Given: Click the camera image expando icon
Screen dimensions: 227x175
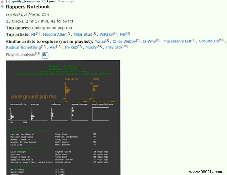Looking at the screenshot, I should (45, 55).
